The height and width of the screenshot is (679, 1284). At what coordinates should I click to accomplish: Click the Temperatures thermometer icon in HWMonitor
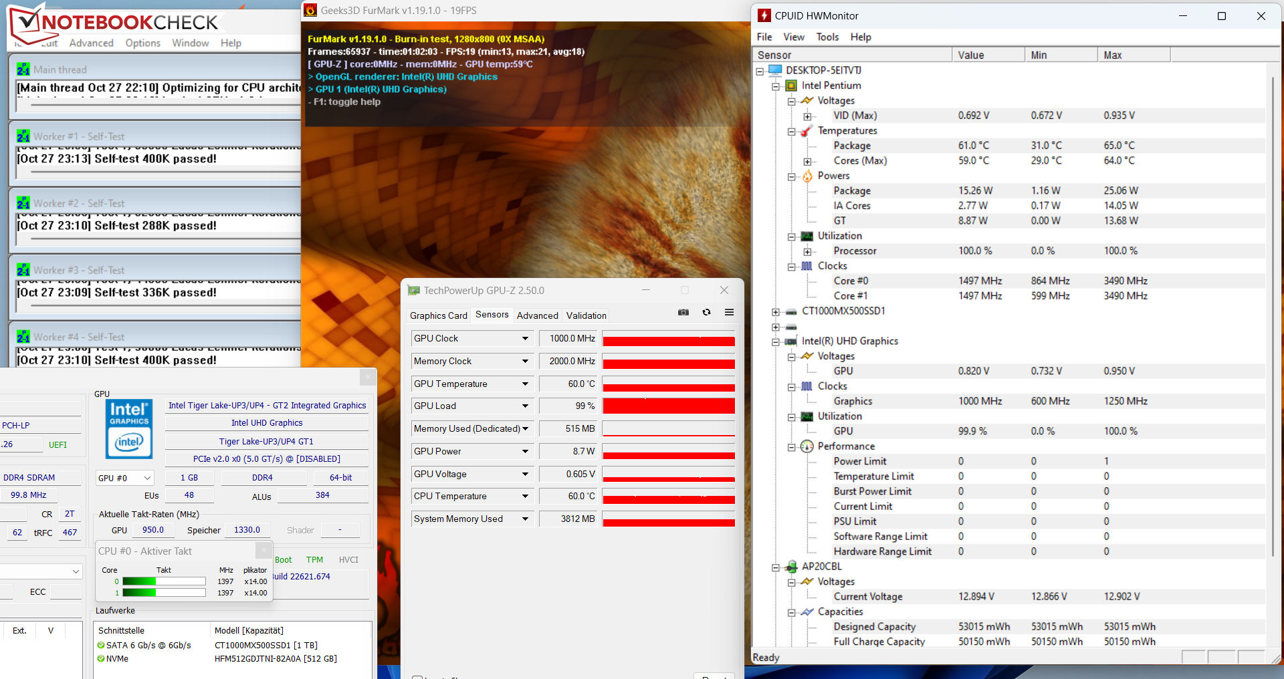(x=807, y=130)
